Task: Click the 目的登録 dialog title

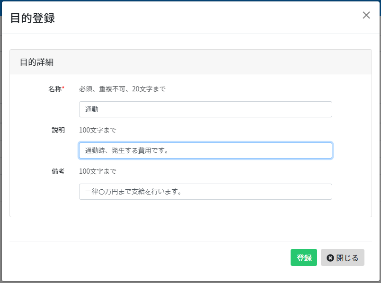Action: point(33,18)
